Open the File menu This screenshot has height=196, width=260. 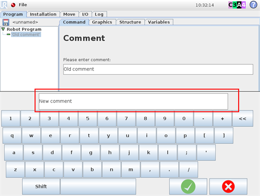23,5
